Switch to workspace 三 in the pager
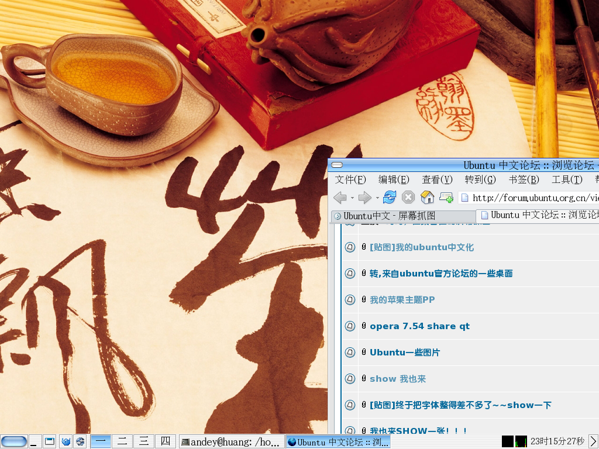 pos(144,442)
